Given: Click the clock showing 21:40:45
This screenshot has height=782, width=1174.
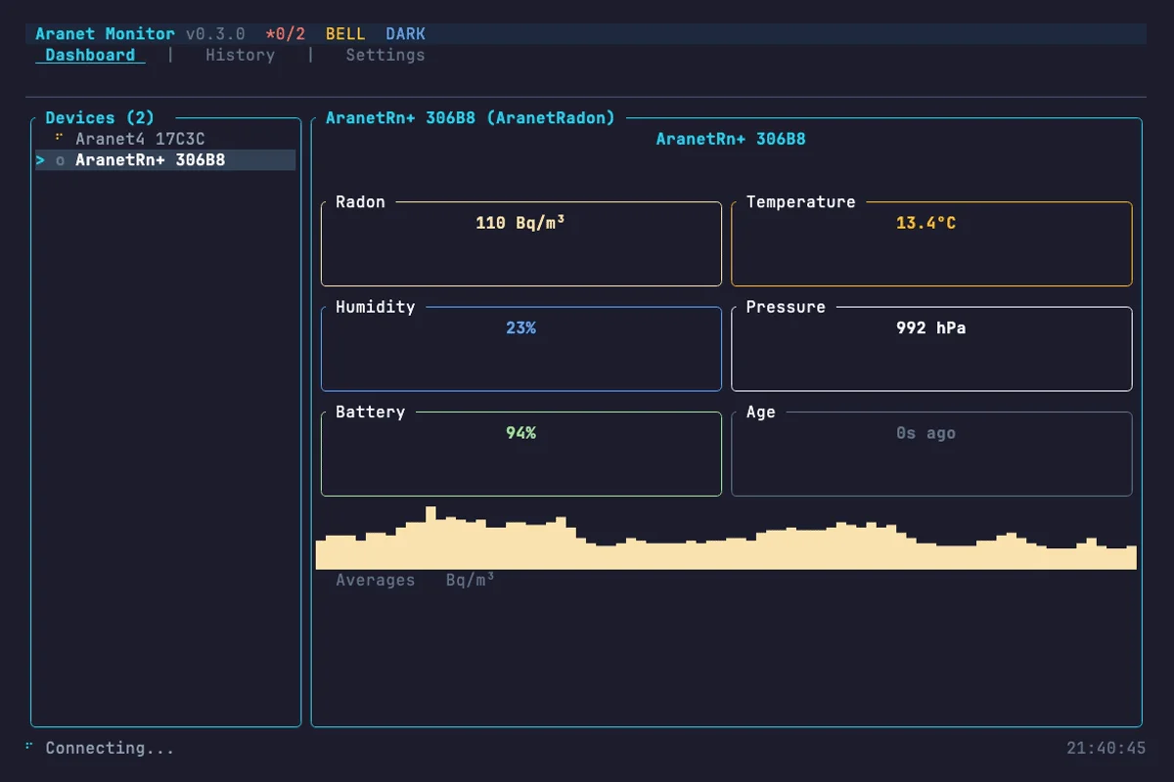Looking at the screenshot, I should click(x=1107, y=747).
